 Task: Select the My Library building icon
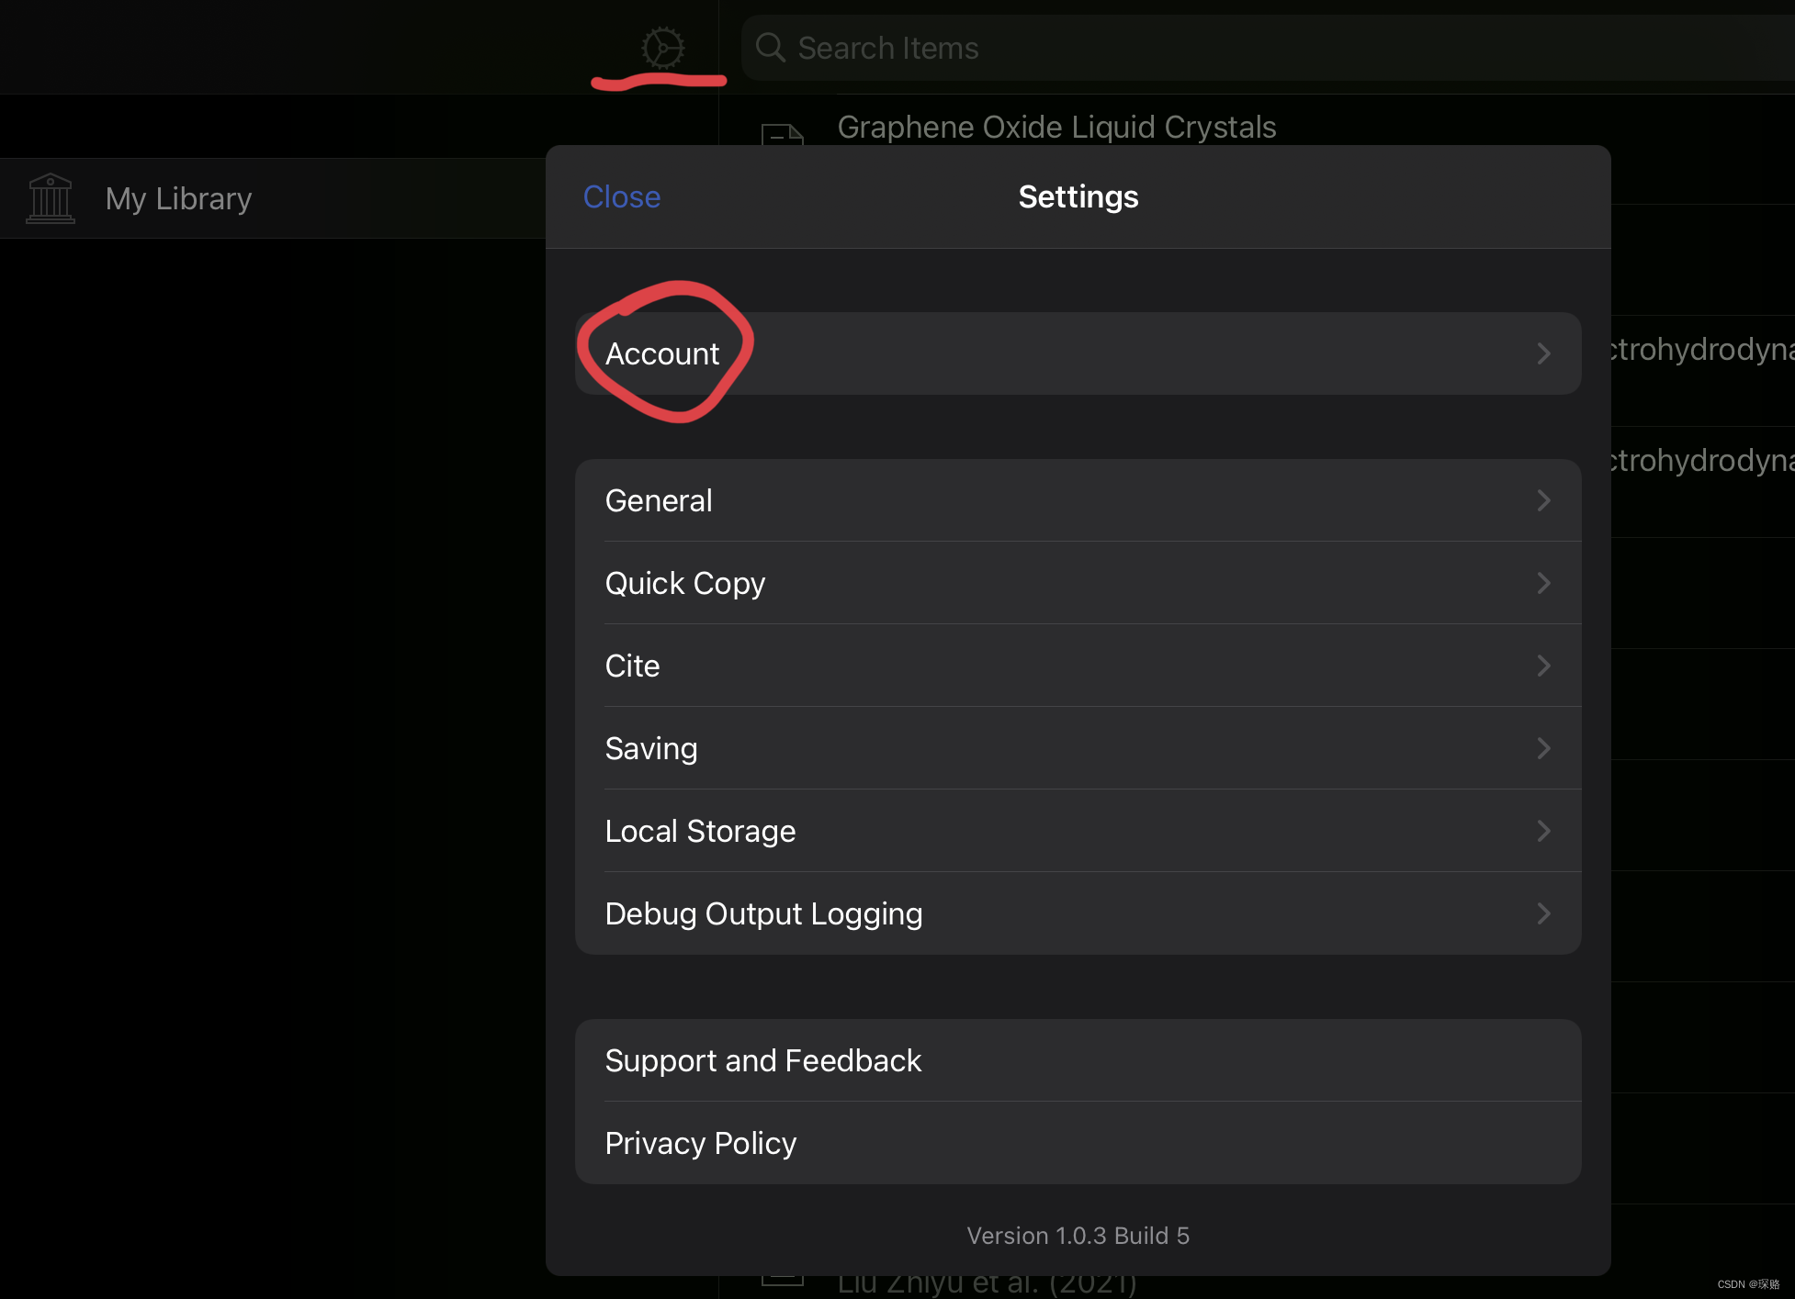[x=51, y=198]
